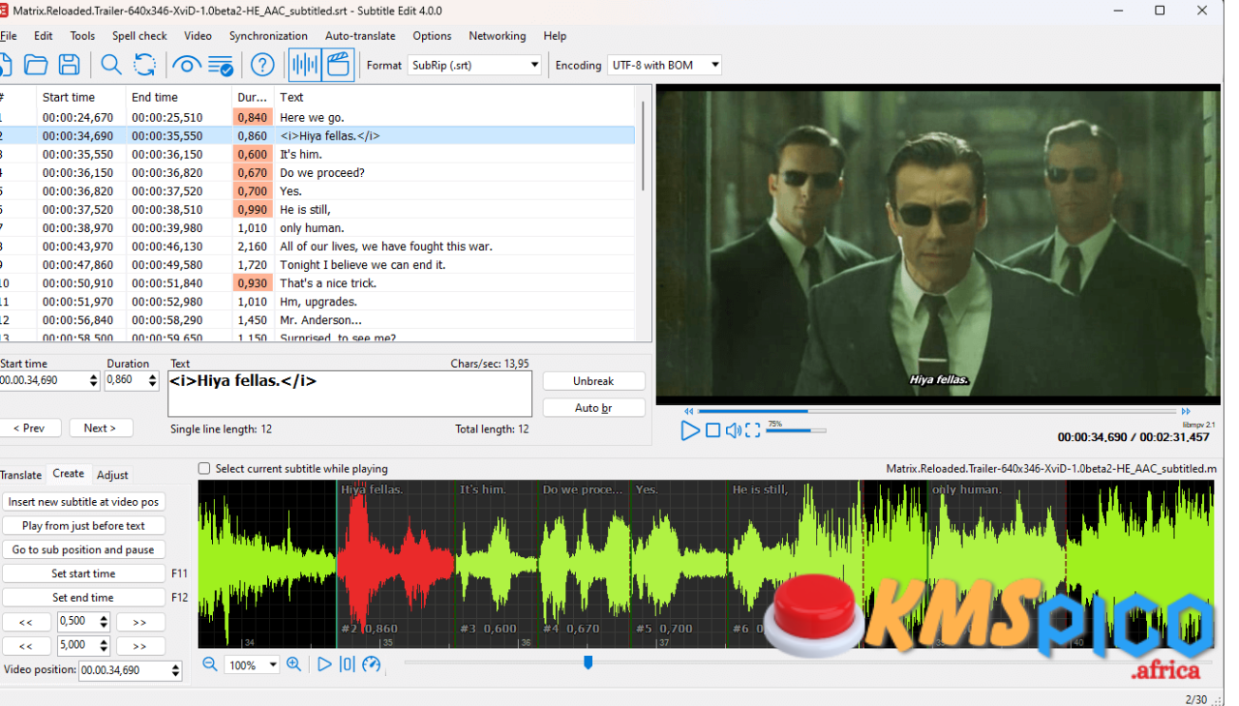This screenshot has width=1239, height=706.
Task: Open the Synchronization menu
Action: click(x=268, y=36)
